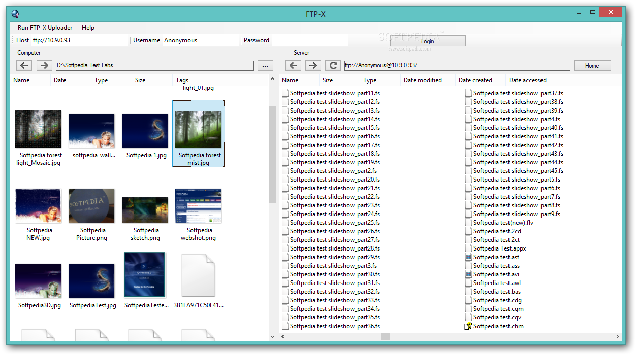Select Softpedia test.asf file icon
Screen dimensions: 636x355
click(468, 257)
